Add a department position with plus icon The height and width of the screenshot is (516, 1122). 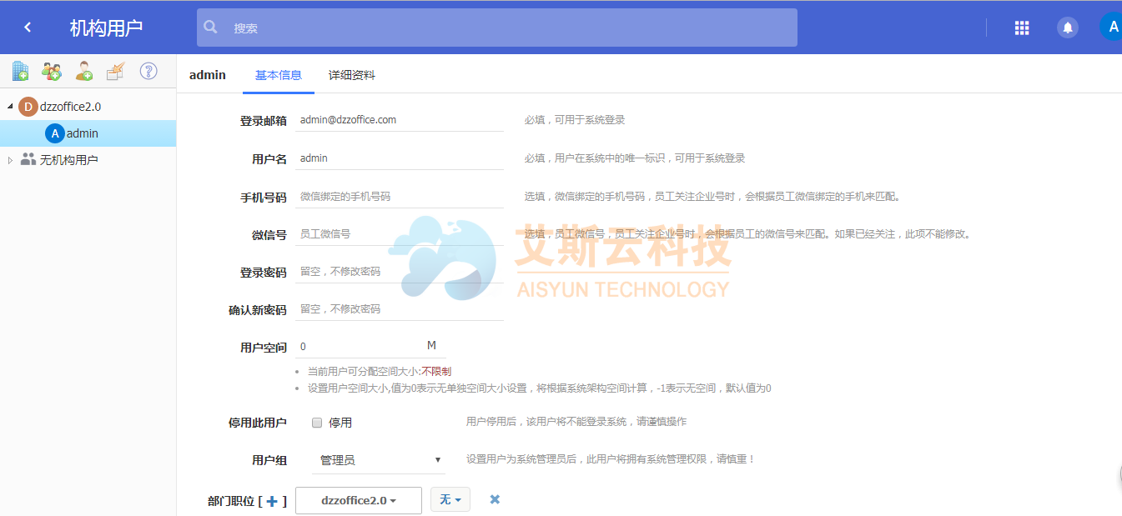(x=271, y=501)
